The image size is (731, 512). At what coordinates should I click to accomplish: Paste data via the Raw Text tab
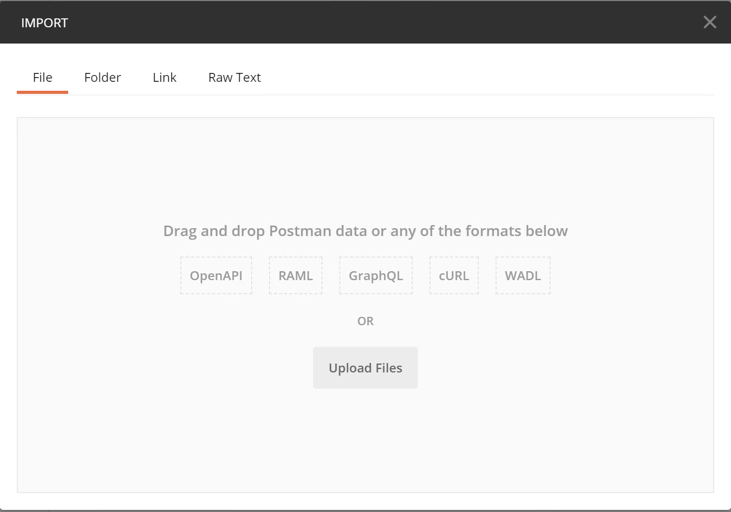coord(234,77)
